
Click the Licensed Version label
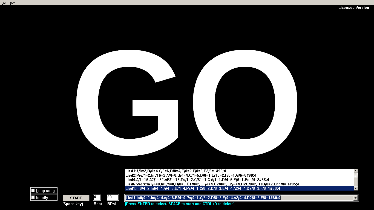(x=353, y=8)
